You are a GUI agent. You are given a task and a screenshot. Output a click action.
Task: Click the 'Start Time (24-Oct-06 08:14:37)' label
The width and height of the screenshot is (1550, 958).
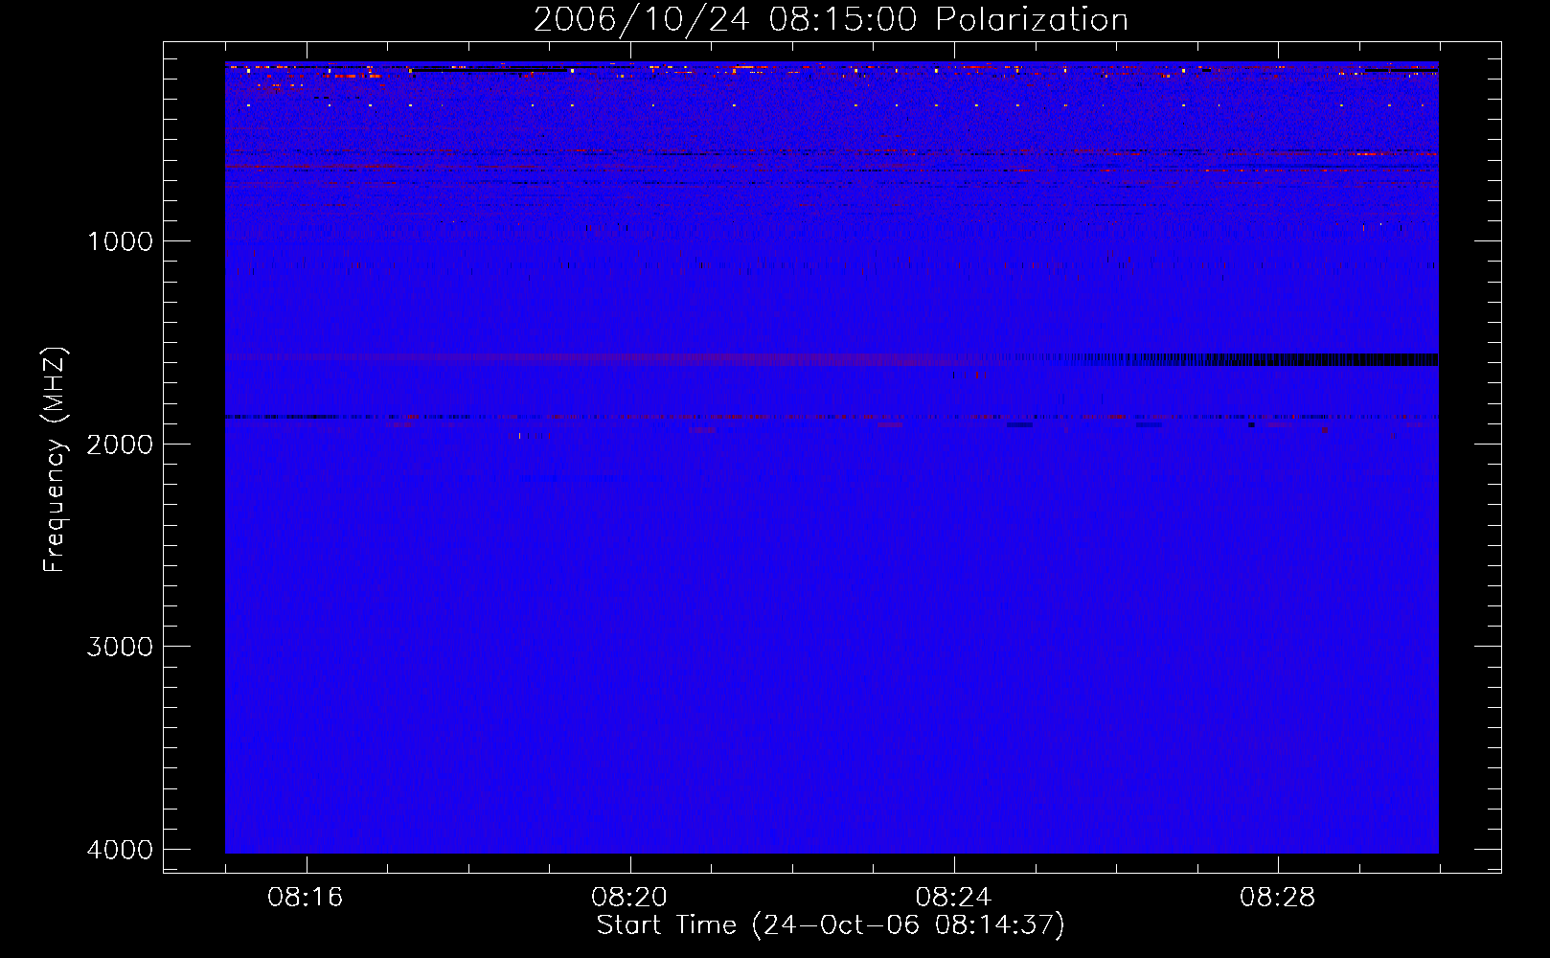pos(831,925)
